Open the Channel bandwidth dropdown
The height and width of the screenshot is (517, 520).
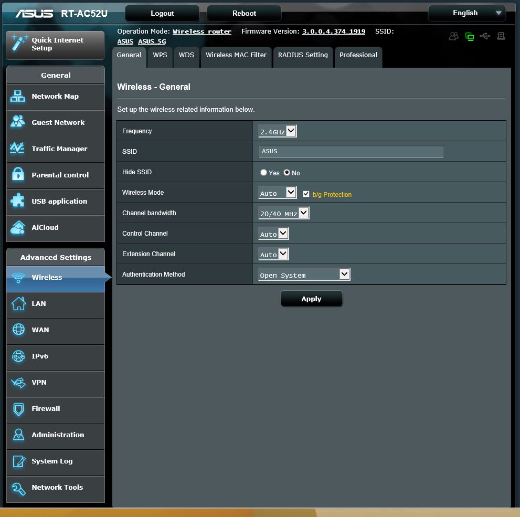coord(283,213)
